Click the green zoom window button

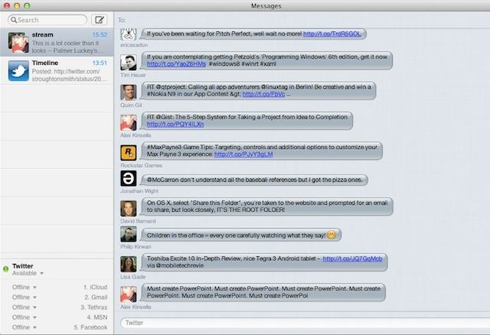(x=28, y=5)
